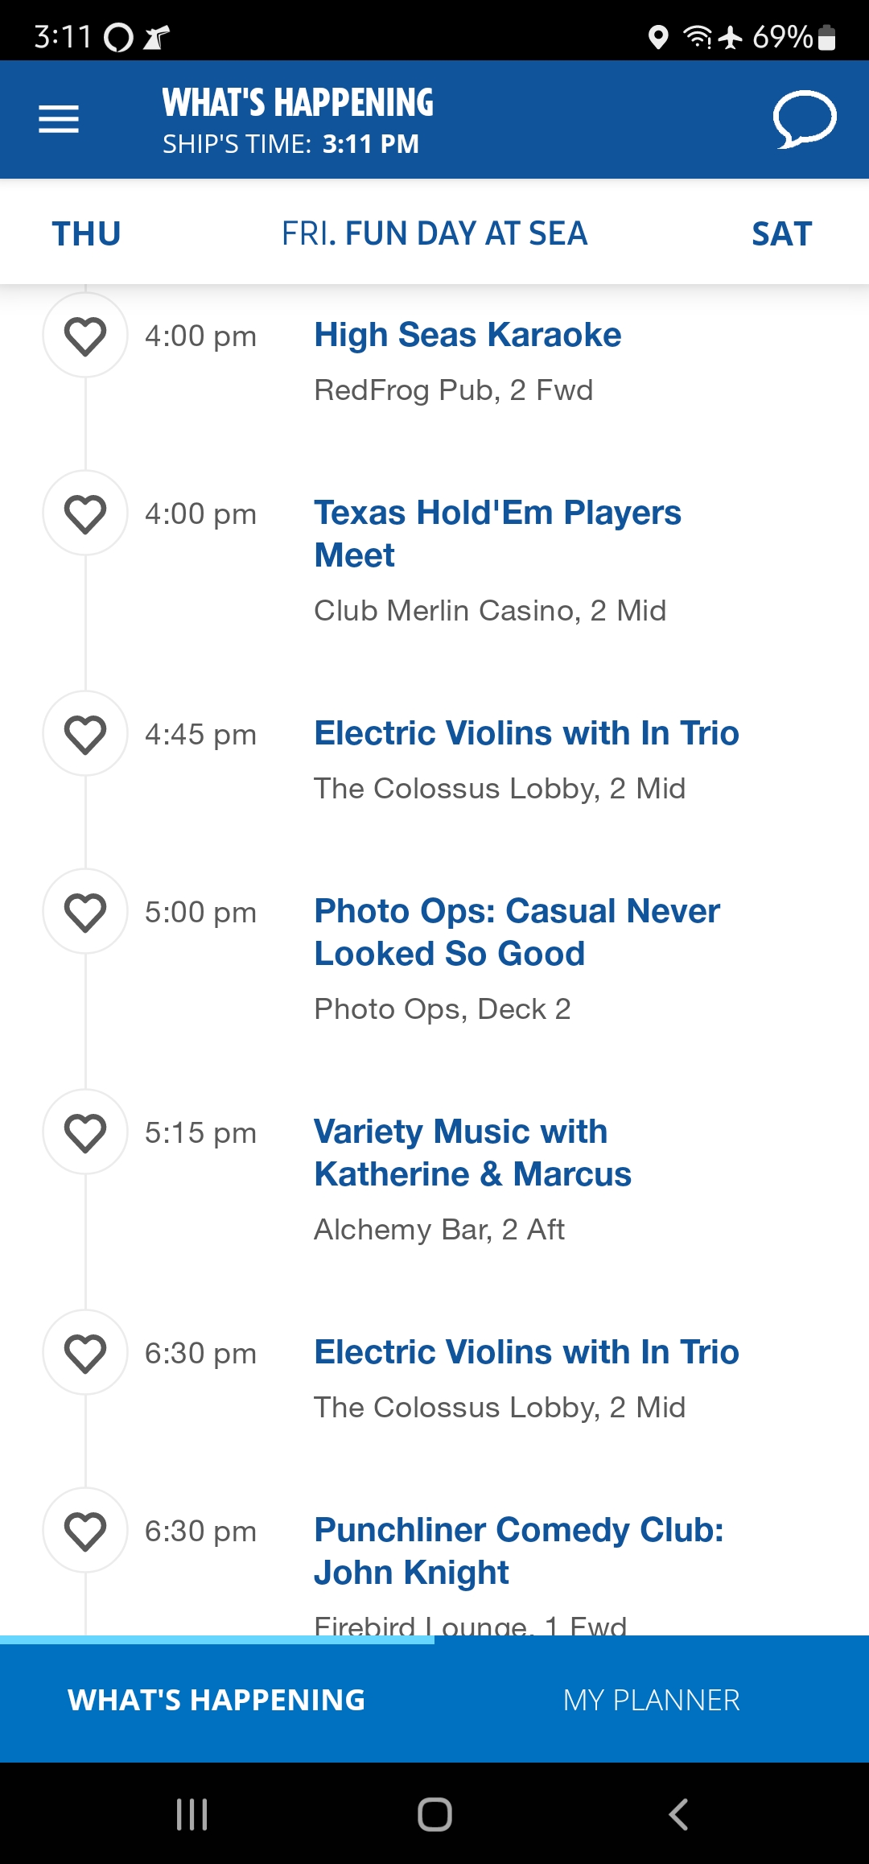Open the hamburger navigation menu
Image resolution: width=869 pixels, height=1864 pixels.
(x=59, y=119)
